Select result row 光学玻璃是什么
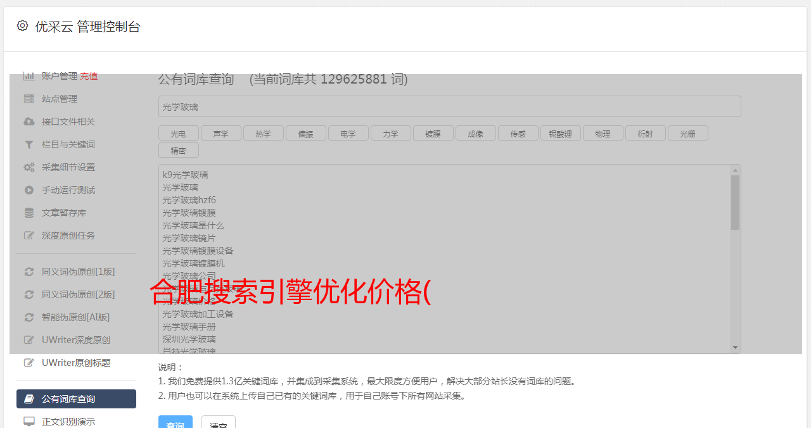 (x=193, y=225)
